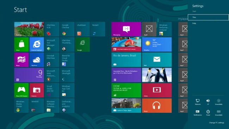Screen dimensions: 229x129
Task: Open the Weather tile showing London
Action: click(157, 44)
